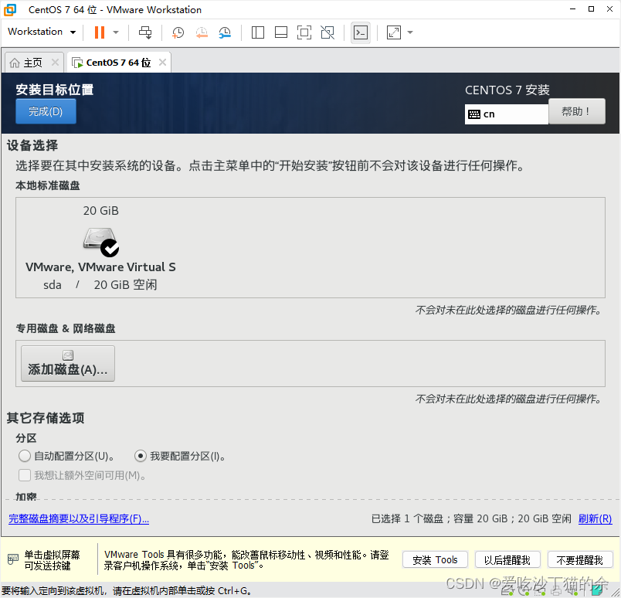
Task: Click the 刷新(R) refresh link
Action: [x=595, y=518]
